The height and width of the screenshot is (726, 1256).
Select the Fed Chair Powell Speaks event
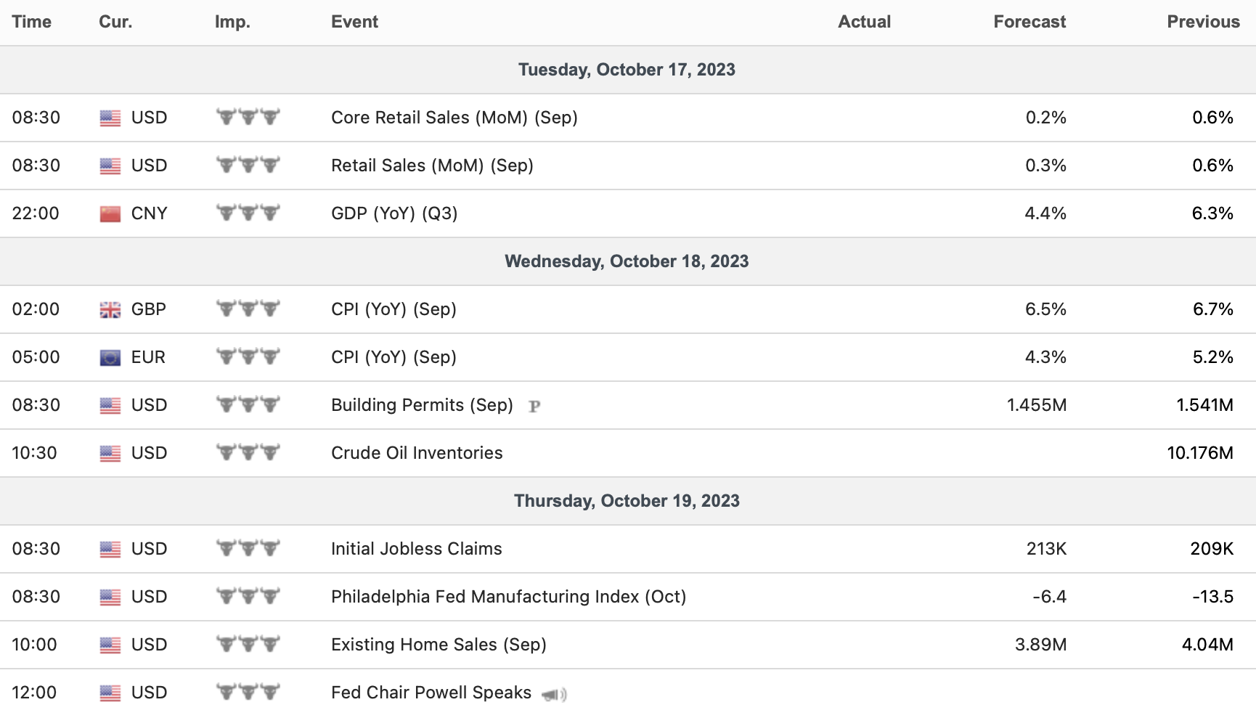coord(431,693)
